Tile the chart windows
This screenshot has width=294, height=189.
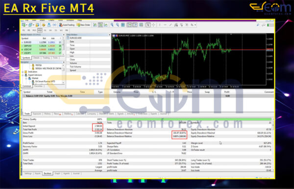(x=123, y=25)
